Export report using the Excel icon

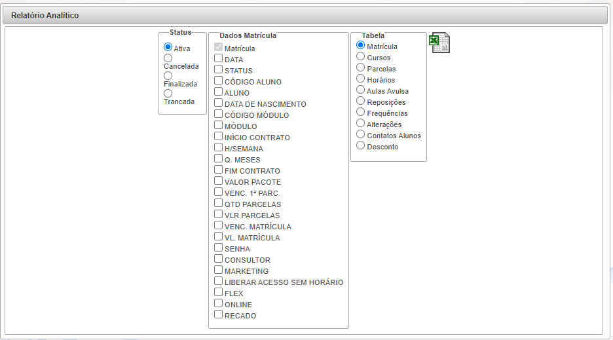pyautogui.click(x=439, y=43)
